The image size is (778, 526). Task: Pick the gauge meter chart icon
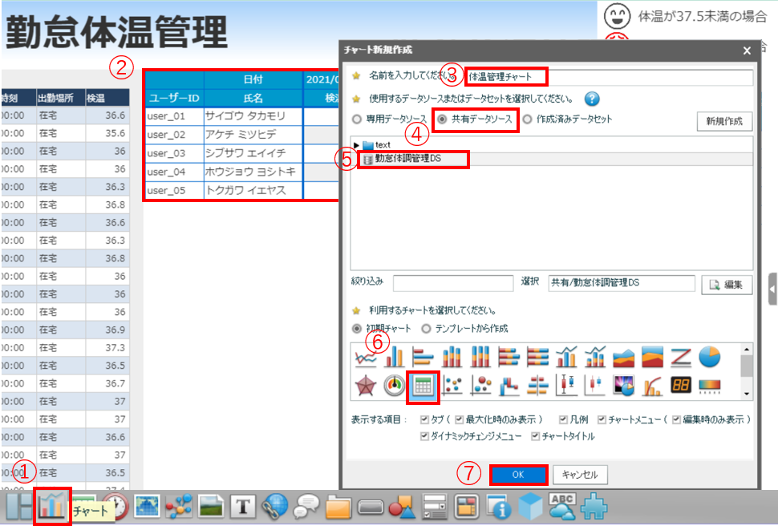coord(394,386)
